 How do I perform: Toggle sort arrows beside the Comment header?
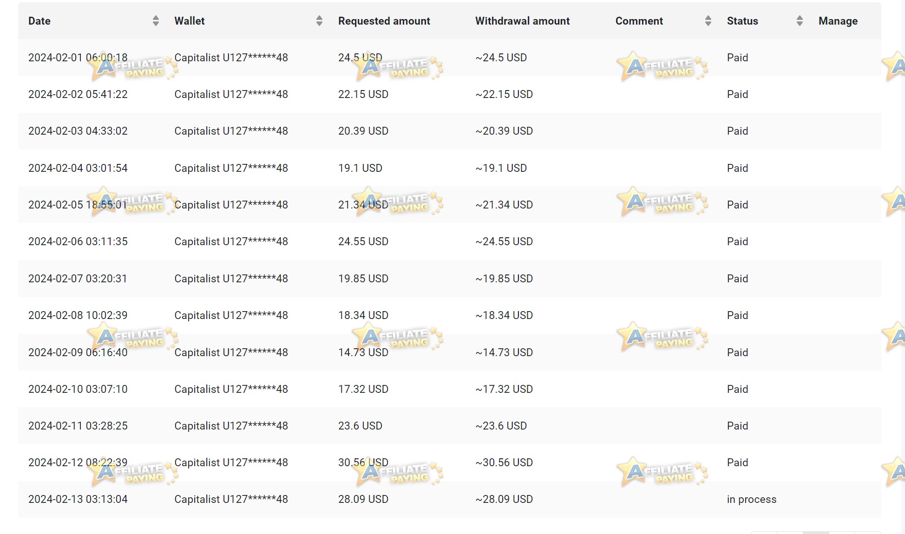(708, 21)
